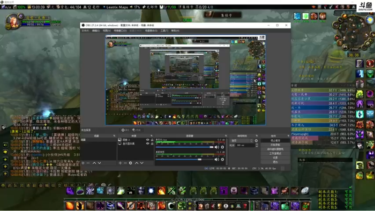Image resolution: width=375 pixels, height=211 pixels.
Task: Toggle visibility of the display capture source
Action: pyautogui.click(x=148, y=143)
